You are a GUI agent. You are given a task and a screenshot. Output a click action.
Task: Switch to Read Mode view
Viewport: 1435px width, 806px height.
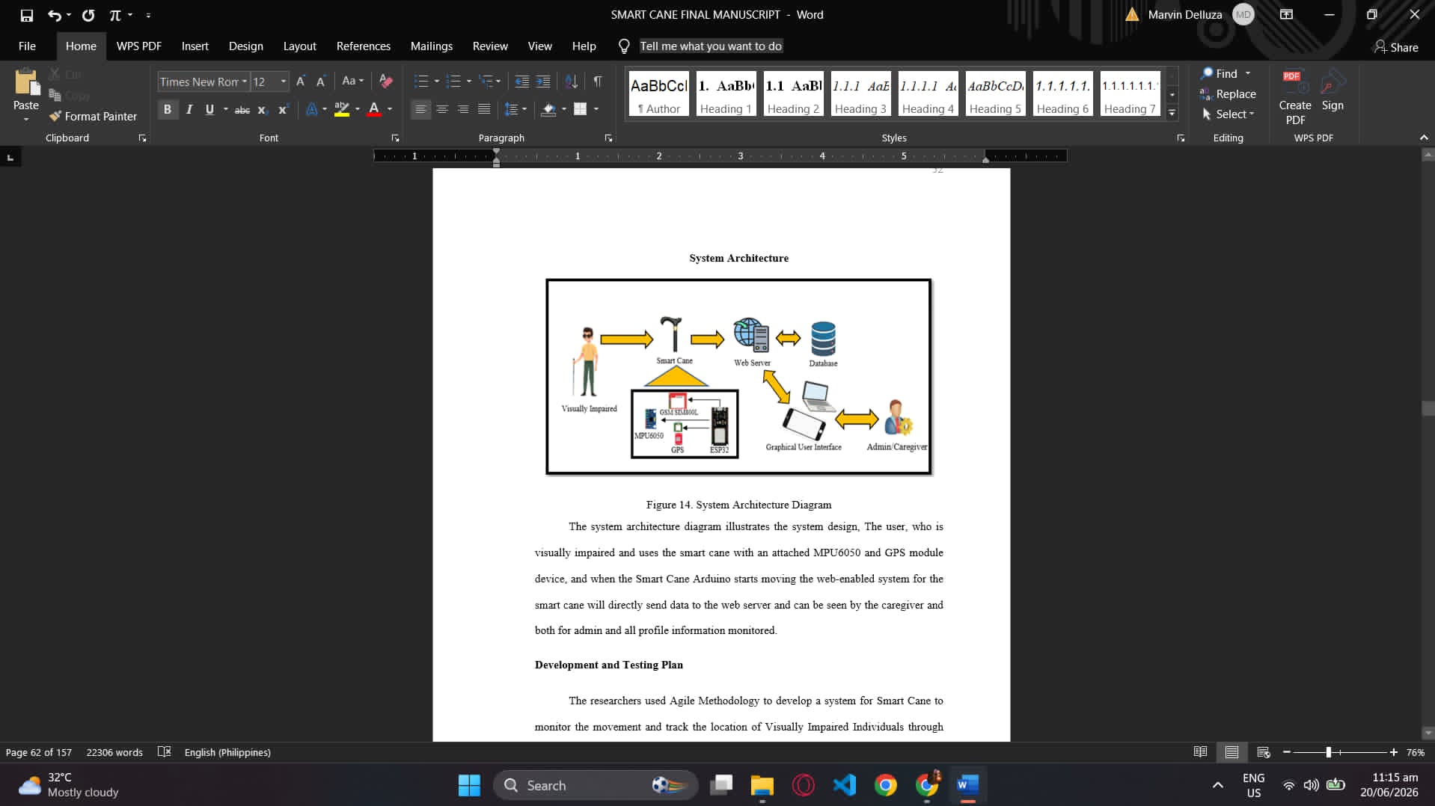coord(1200,752)
